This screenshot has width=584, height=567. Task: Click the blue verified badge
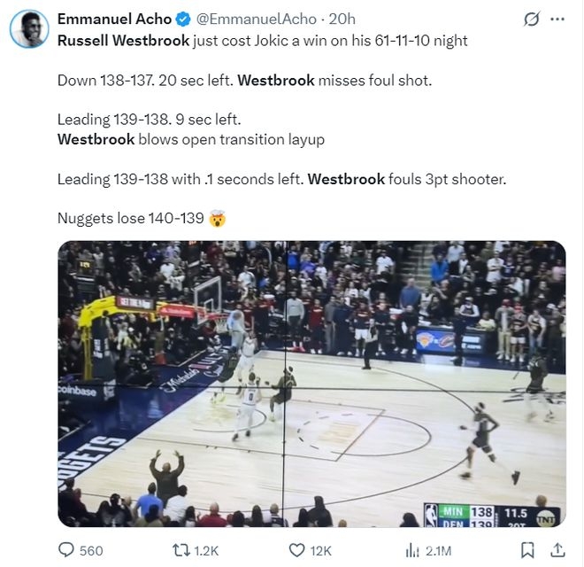click(x=183, y=19)
